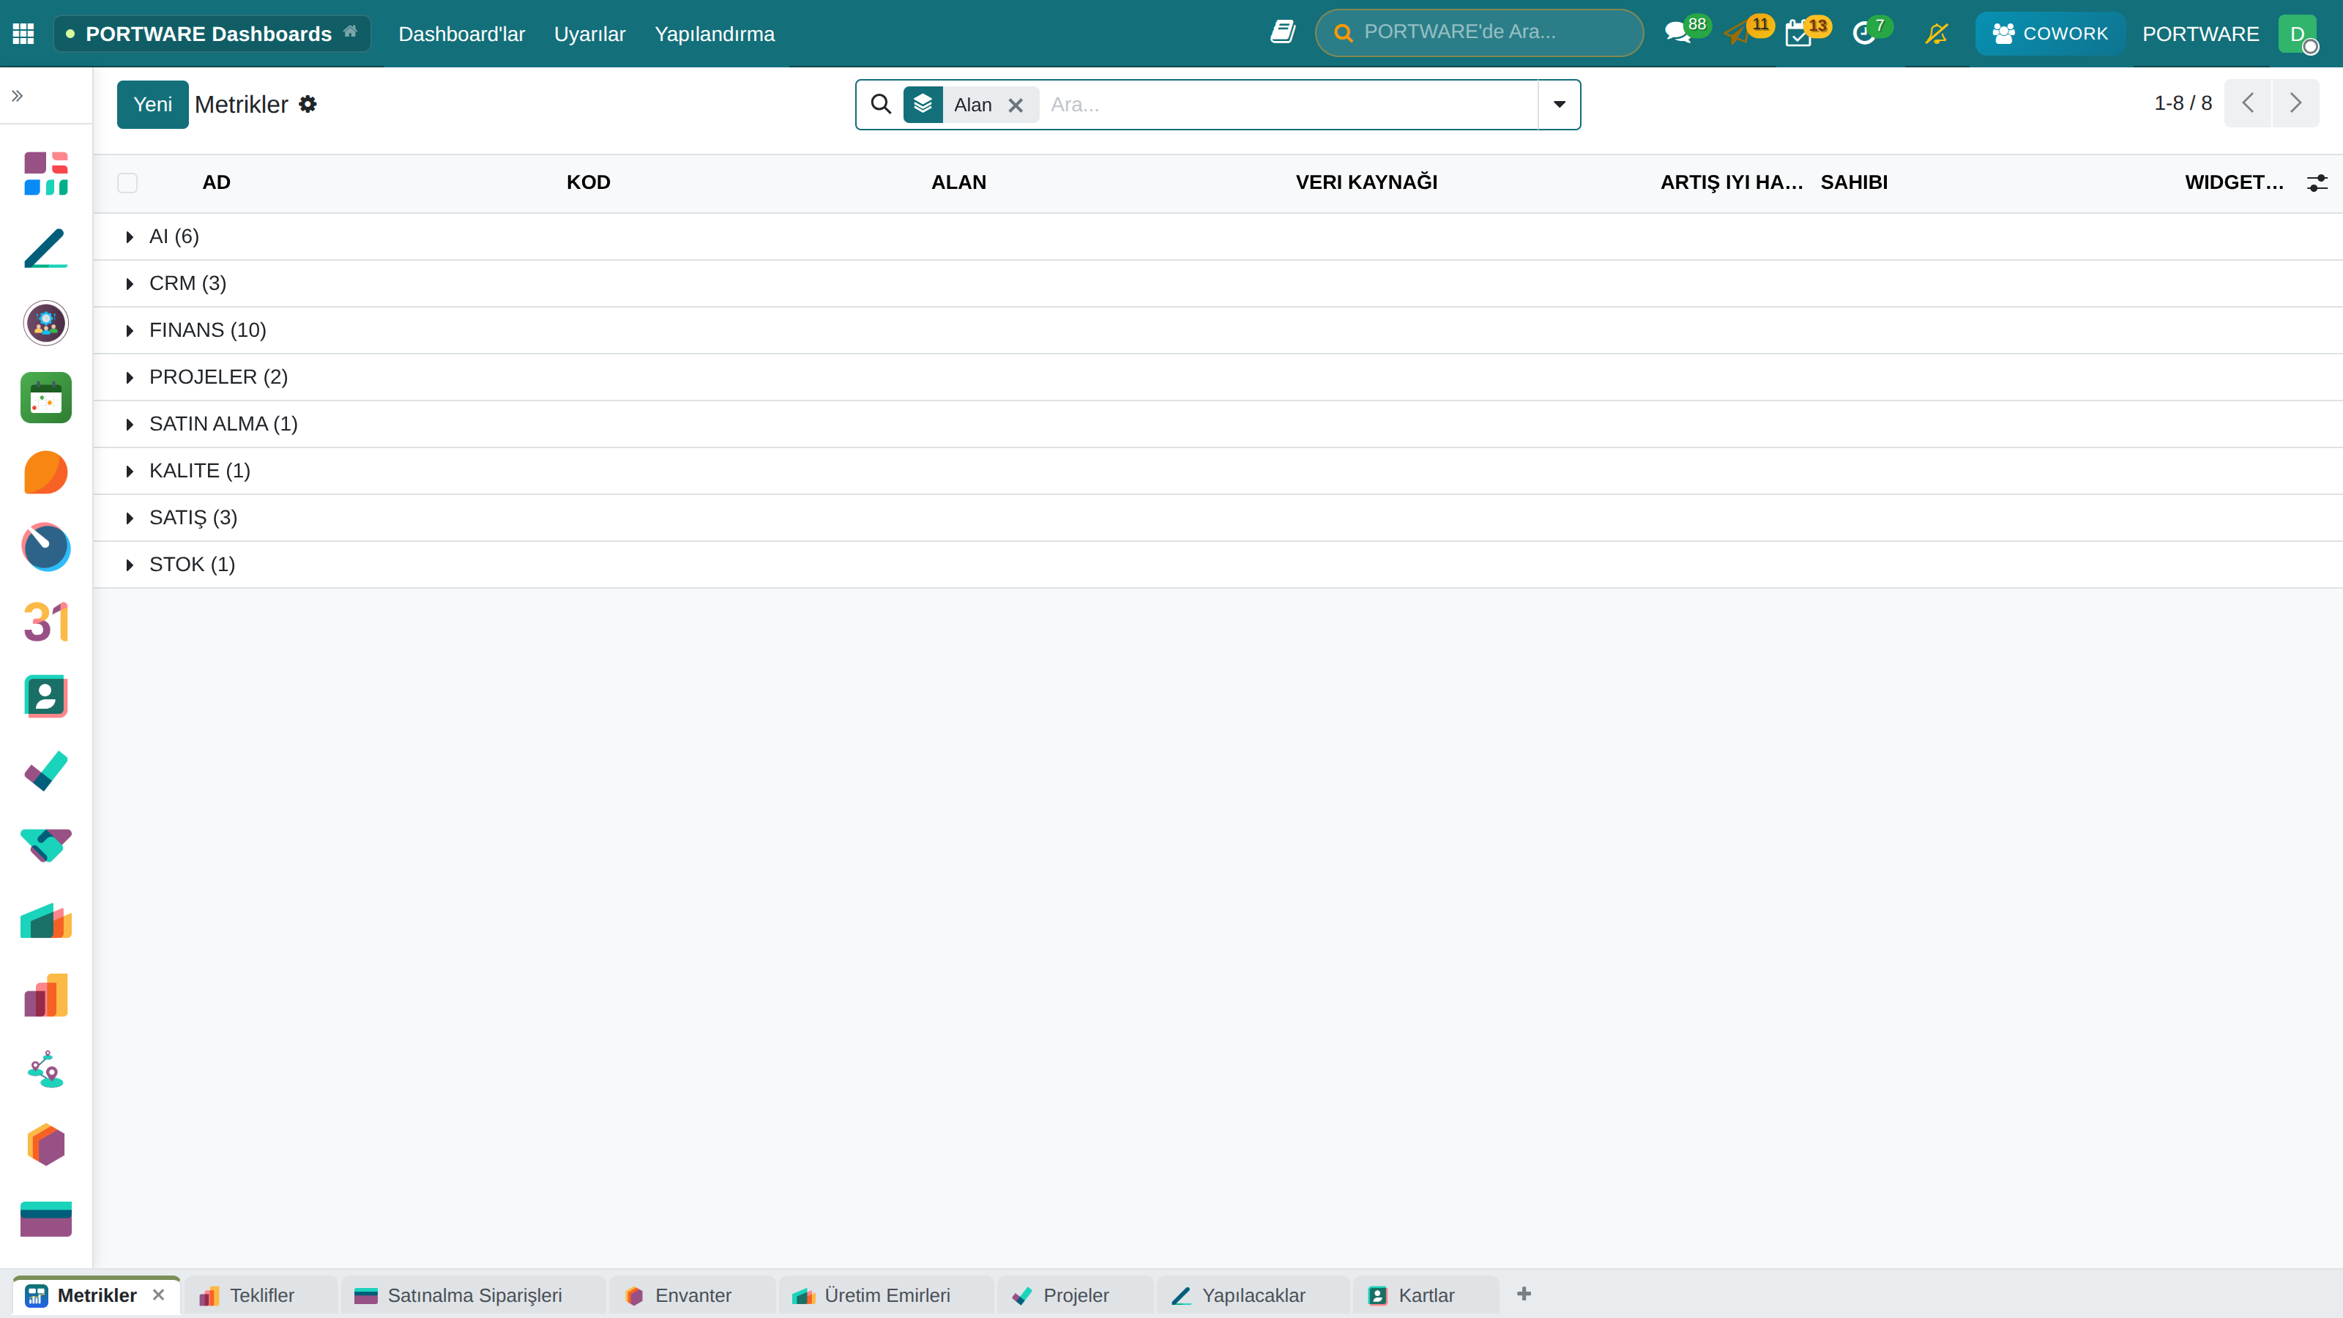Image resolution: width=2343 pixels, height=1318 pixels.
Task: Switch to the Üretim Emirleri bottom tab
Action: tap(886, 1295)
